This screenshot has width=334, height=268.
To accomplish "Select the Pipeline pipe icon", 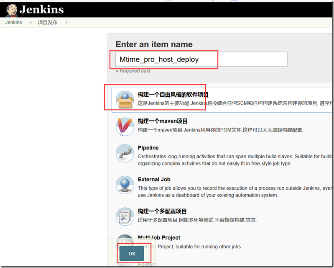I will 125,153.
